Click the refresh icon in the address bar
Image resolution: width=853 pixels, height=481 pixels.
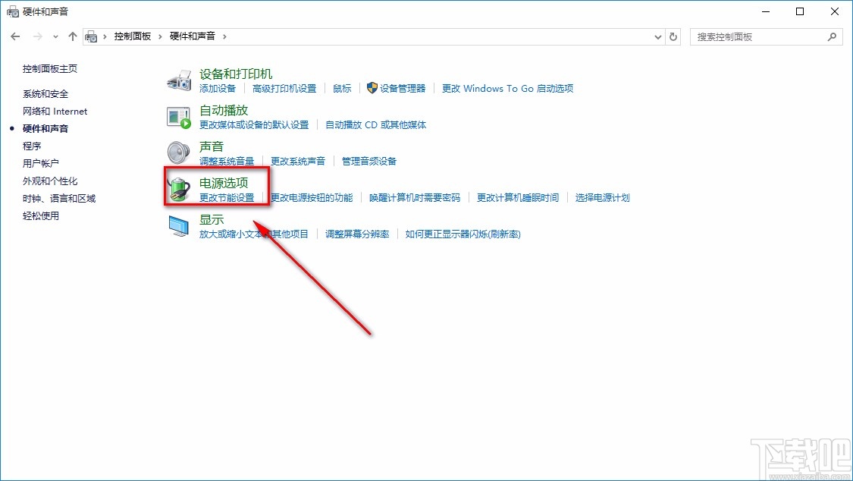(x=673, y=36)
